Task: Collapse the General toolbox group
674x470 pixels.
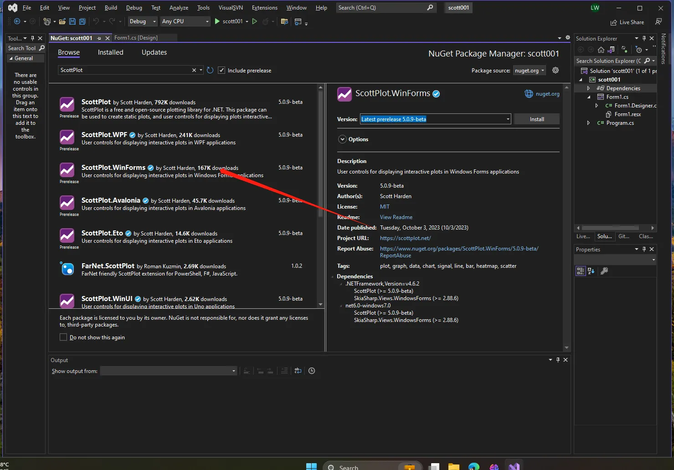Action: (11, 58)
